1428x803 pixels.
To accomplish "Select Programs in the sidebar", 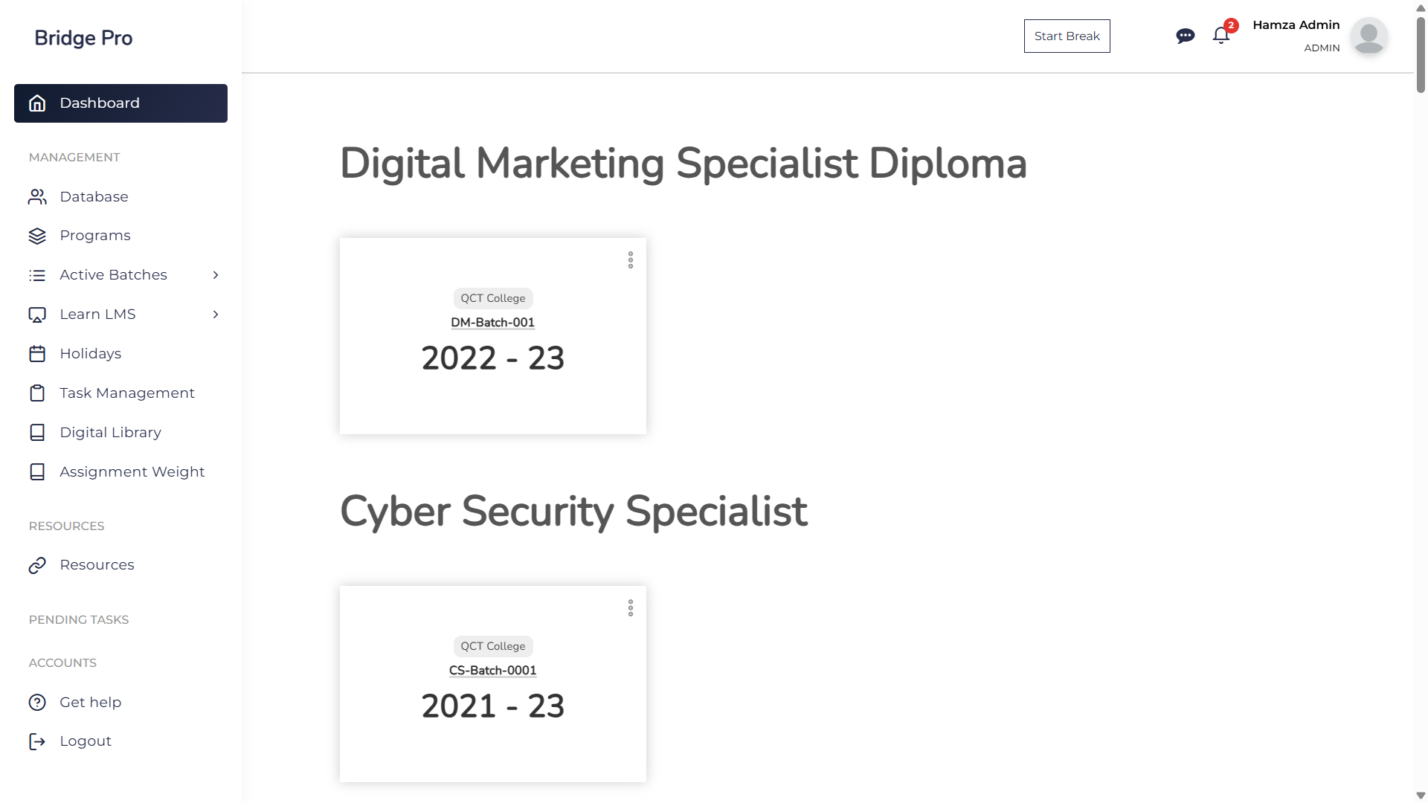I will click(95, 236).
